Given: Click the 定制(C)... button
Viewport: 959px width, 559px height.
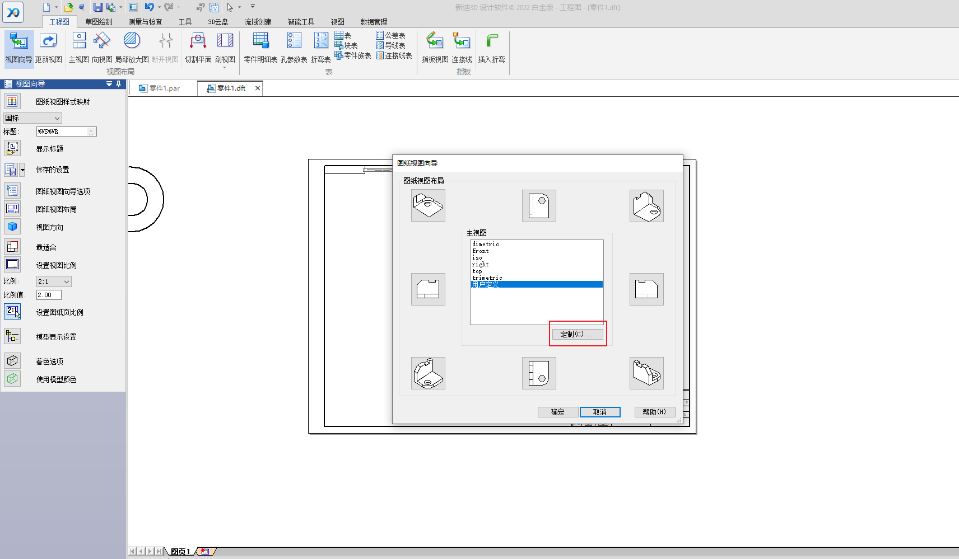Looking at the screenshot, I should coord(578,334).
